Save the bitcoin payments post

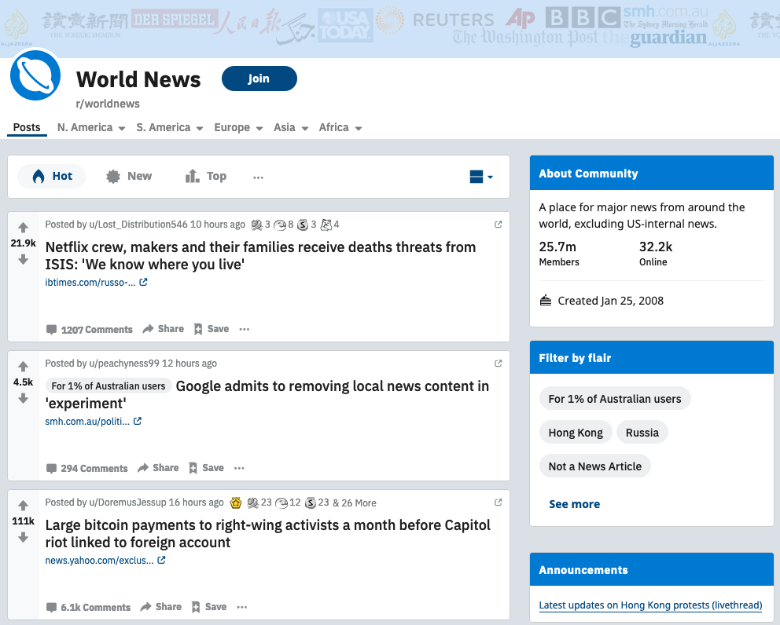(209, 607)
